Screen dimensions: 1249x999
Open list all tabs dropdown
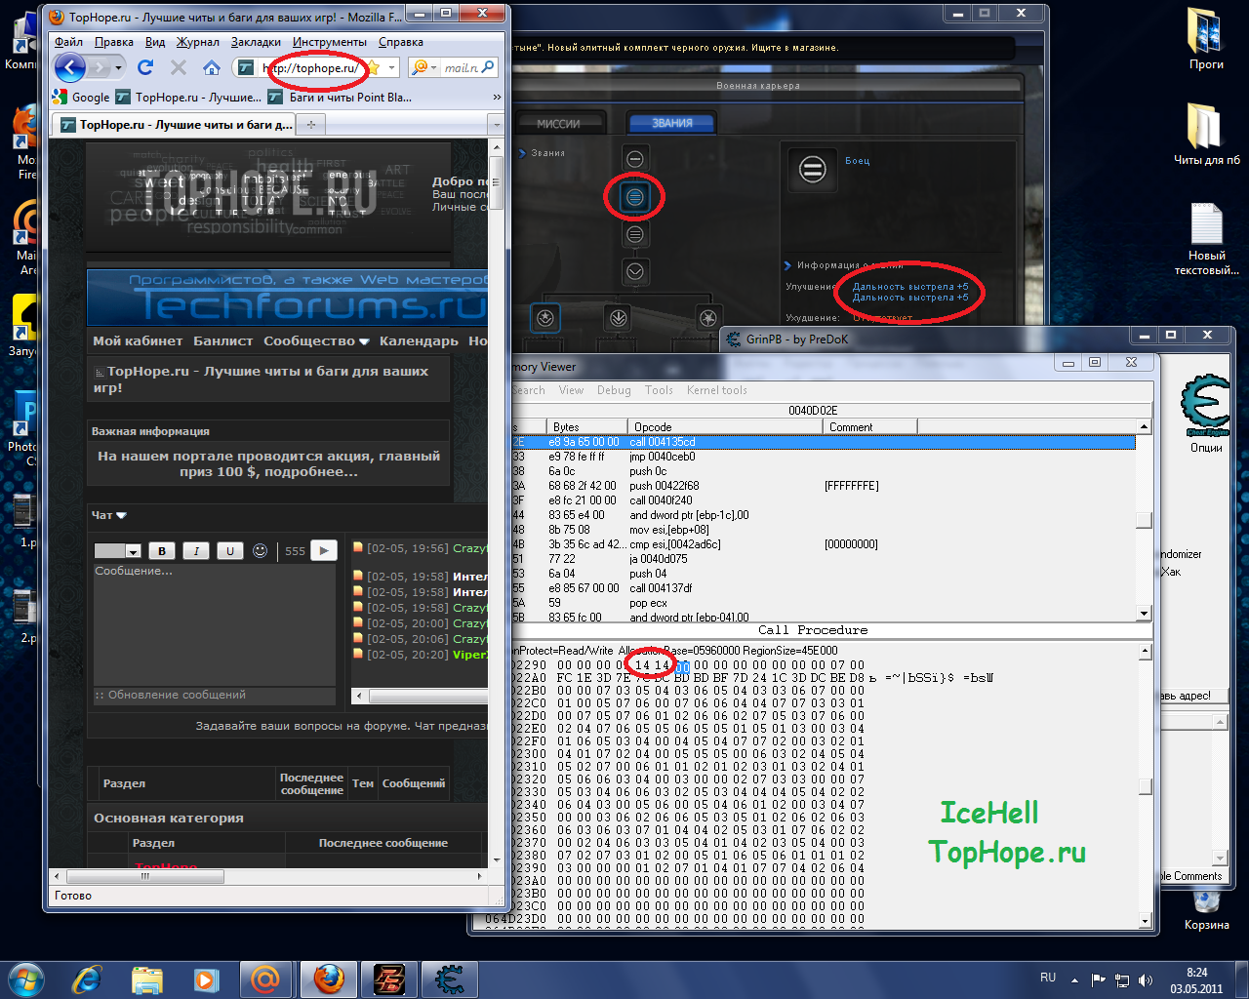click(496, 125)
